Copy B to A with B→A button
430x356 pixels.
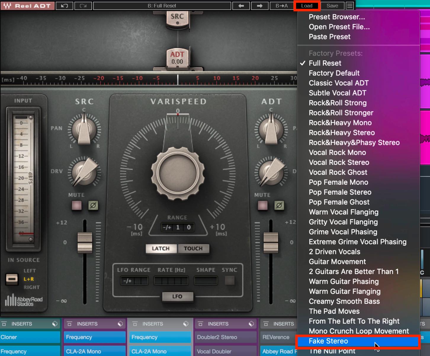pyautogui.click(x=282, y=6)
